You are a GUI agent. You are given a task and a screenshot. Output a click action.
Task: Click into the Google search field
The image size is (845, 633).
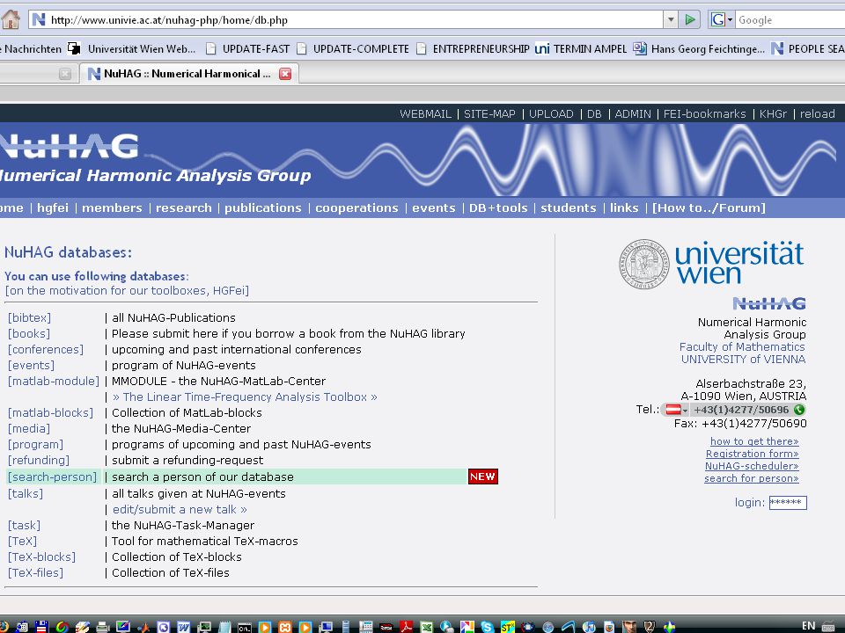tap(790, 20)
